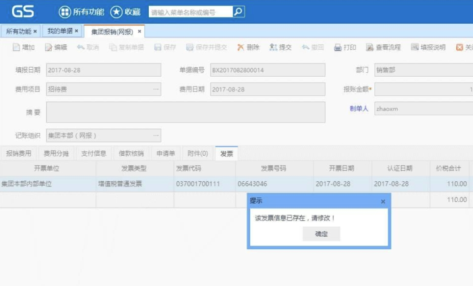Click the 取消 toolbar button

tap(88, 47)
